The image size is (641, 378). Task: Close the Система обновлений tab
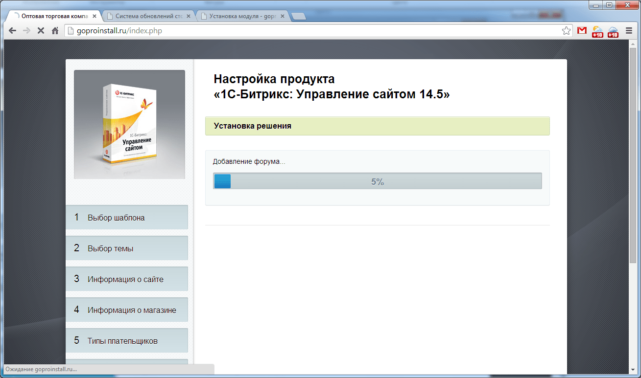[x=189, y=16]
